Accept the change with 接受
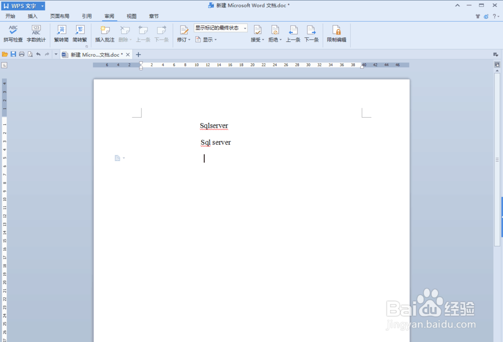 257,34
